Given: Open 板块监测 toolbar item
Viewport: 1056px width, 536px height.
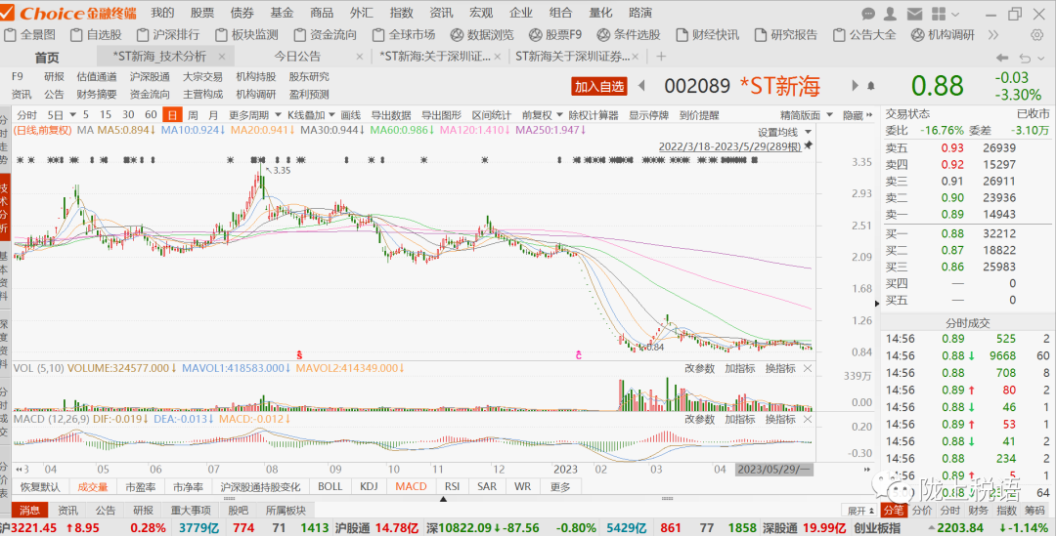Looking at the screenshot, I should pos(246,34).
